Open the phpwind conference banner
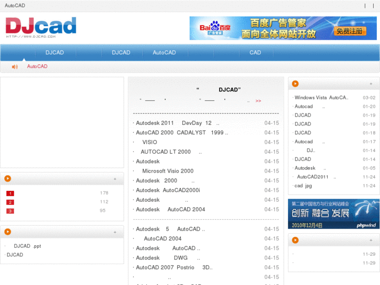The image size is (380, 285). point(333,214)
